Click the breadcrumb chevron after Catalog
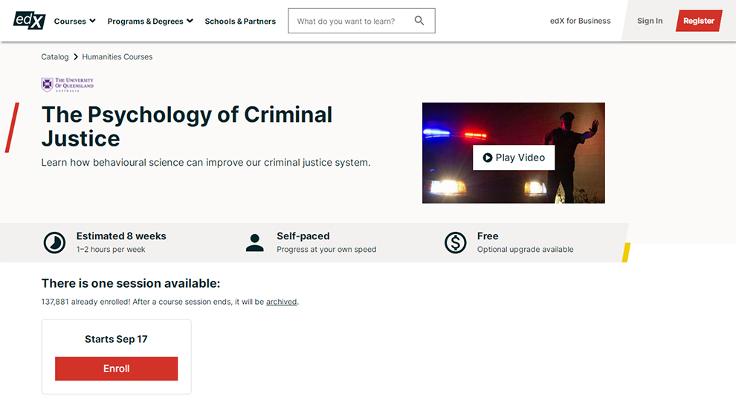 pos(76,56)
